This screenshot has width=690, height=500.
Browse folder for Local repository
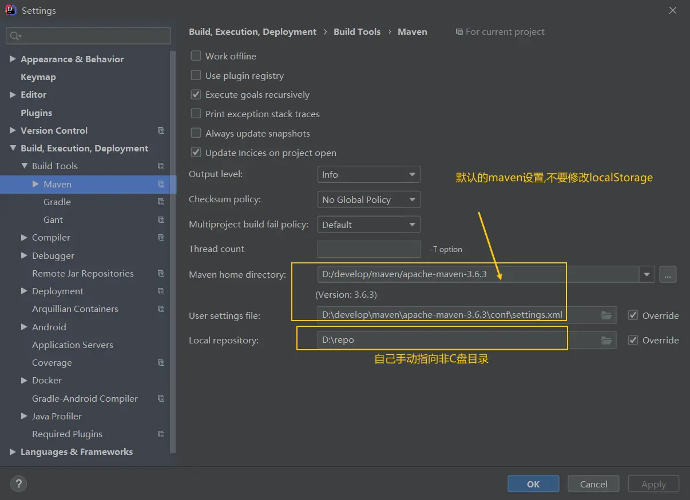pyautogui.click(x=606, y=340)
